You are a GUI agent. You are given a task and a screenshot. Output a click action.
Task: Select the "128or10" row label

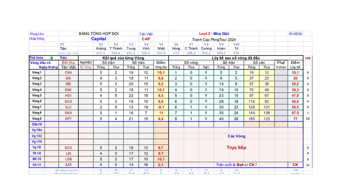(37, 124)
